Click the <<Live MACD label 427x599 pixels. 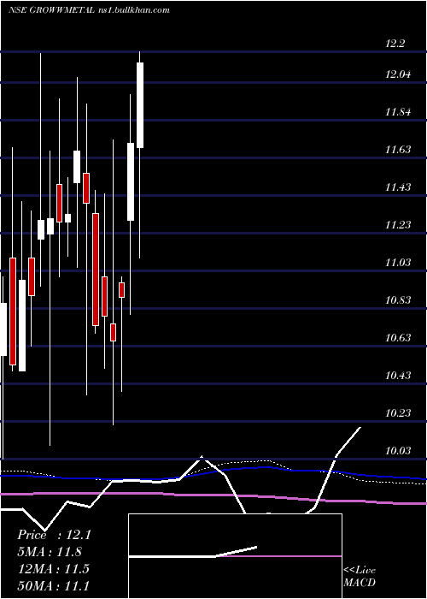(360, 577)
